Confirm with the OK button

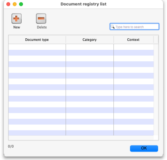point(144,149)
